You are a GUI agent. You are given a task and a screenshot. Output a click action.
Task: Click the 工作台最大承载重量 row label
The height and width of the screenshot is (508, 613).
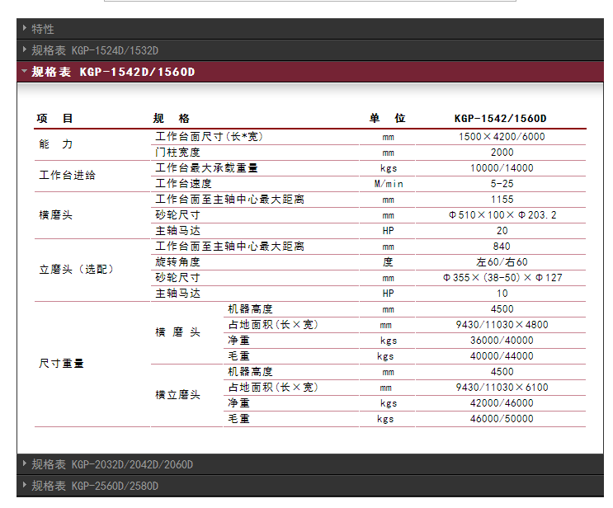coord(206,168)
